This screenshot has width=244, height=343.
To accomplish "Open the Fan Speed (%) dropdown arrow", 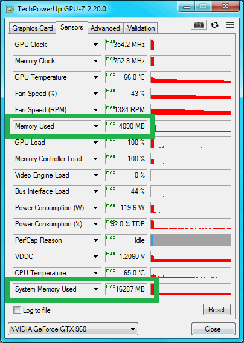I will pyautogui.click(x=95, y=94).
